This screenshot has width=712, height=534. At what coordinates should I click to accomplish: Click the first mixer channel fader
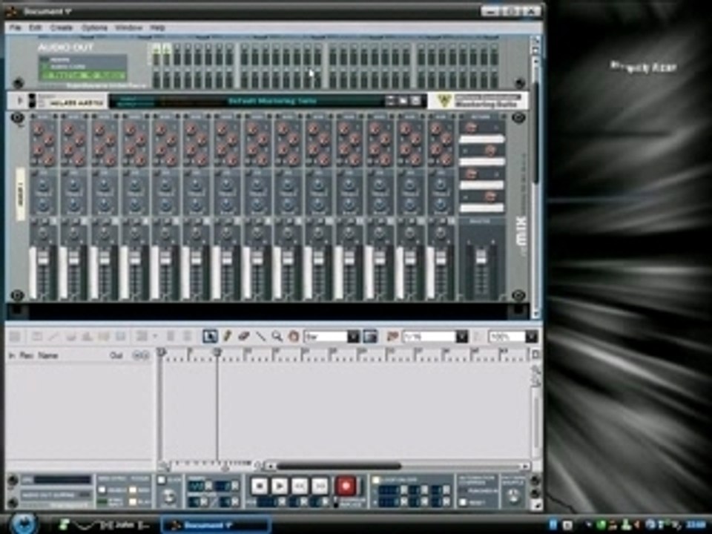pos(44,259)
